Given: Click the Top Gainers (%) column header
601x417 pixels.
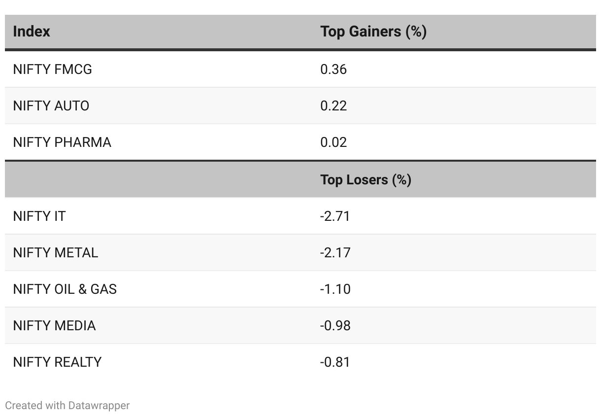Looking at the screenshot, I should point(373,32).
